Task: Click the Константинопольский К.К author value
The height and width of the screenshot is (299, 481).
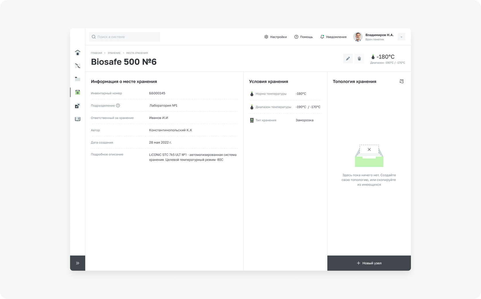Action: click(171, 130)
